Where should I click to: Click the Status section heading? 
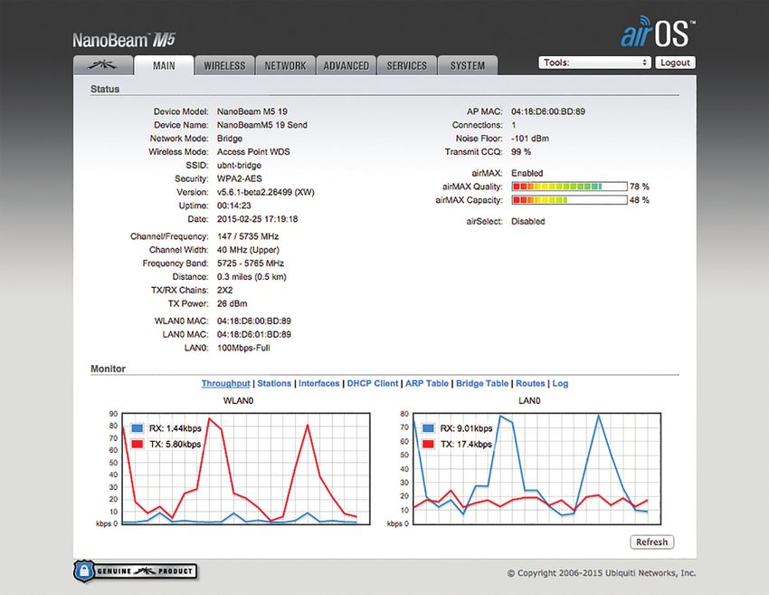click(x=105, y=89)
